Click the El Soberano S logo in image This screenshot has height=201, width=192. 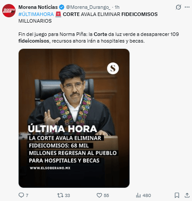(x=113, y=68)
